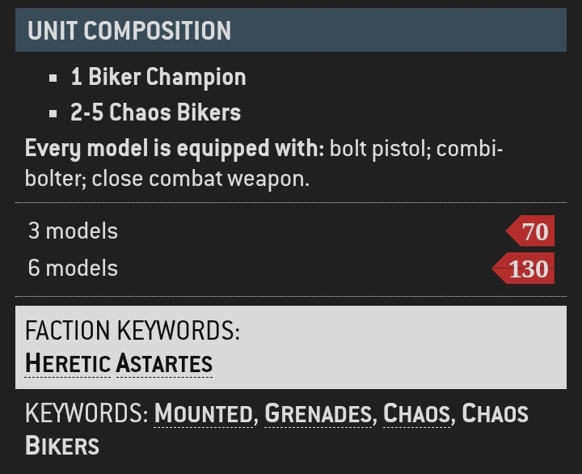Select the standalone Chaos keyword link
Image resolution: width=582 pixels, height=474 pixels.
point(416,413)
